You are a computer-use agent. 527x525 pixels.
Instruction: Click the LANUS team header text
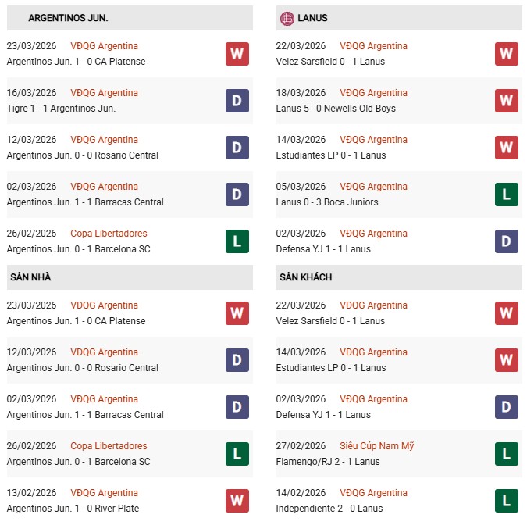312,18
